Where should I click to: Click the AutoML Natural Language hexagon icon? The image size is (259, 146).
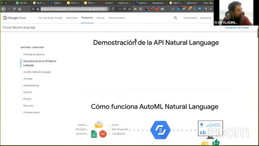(x=160, y=130)
